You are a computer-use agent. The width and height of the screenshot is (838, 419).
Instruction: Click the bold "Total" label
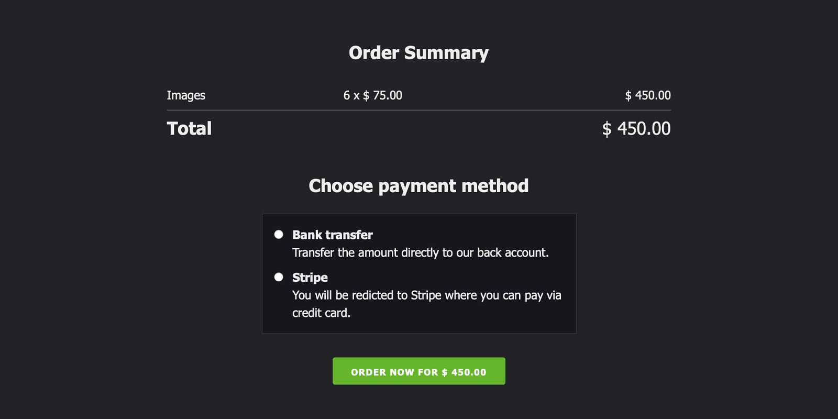click(x=189, y=129)
